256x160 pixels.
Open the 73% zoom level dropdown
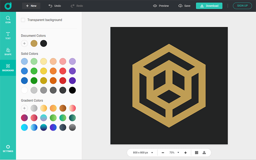click(x=174, y=153)
